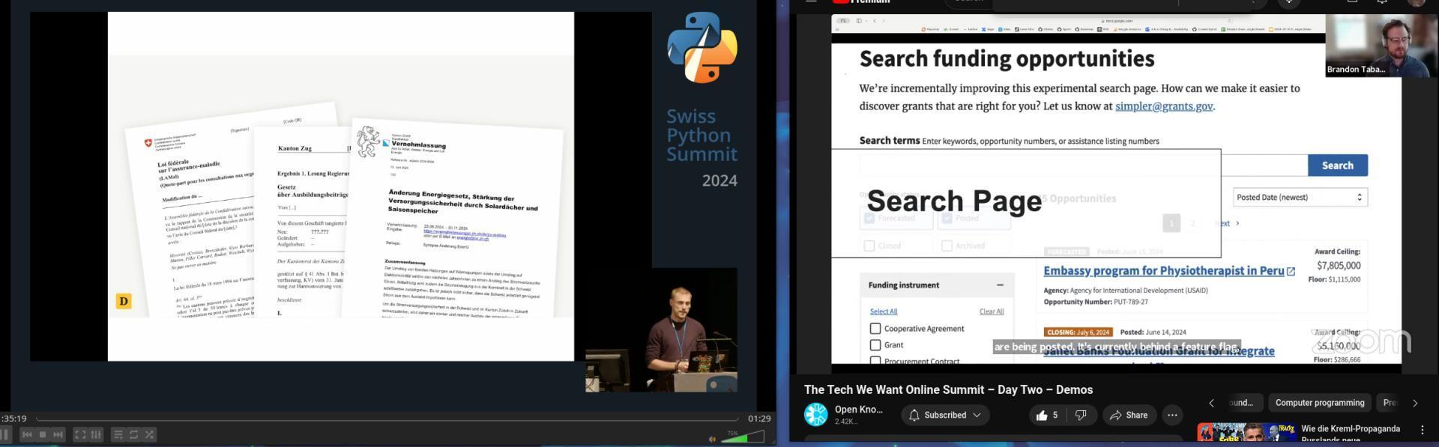Select results page 1
1439x447 pixels.
[x=1171, y=223]
